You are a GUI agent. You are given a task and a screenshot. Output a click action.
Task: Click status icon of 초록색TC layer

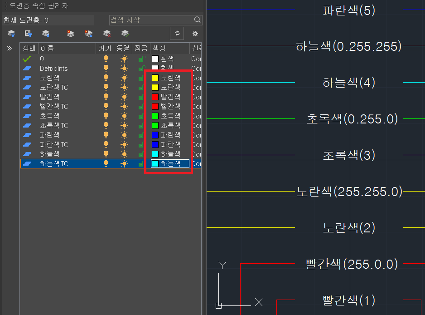point(27,125)
